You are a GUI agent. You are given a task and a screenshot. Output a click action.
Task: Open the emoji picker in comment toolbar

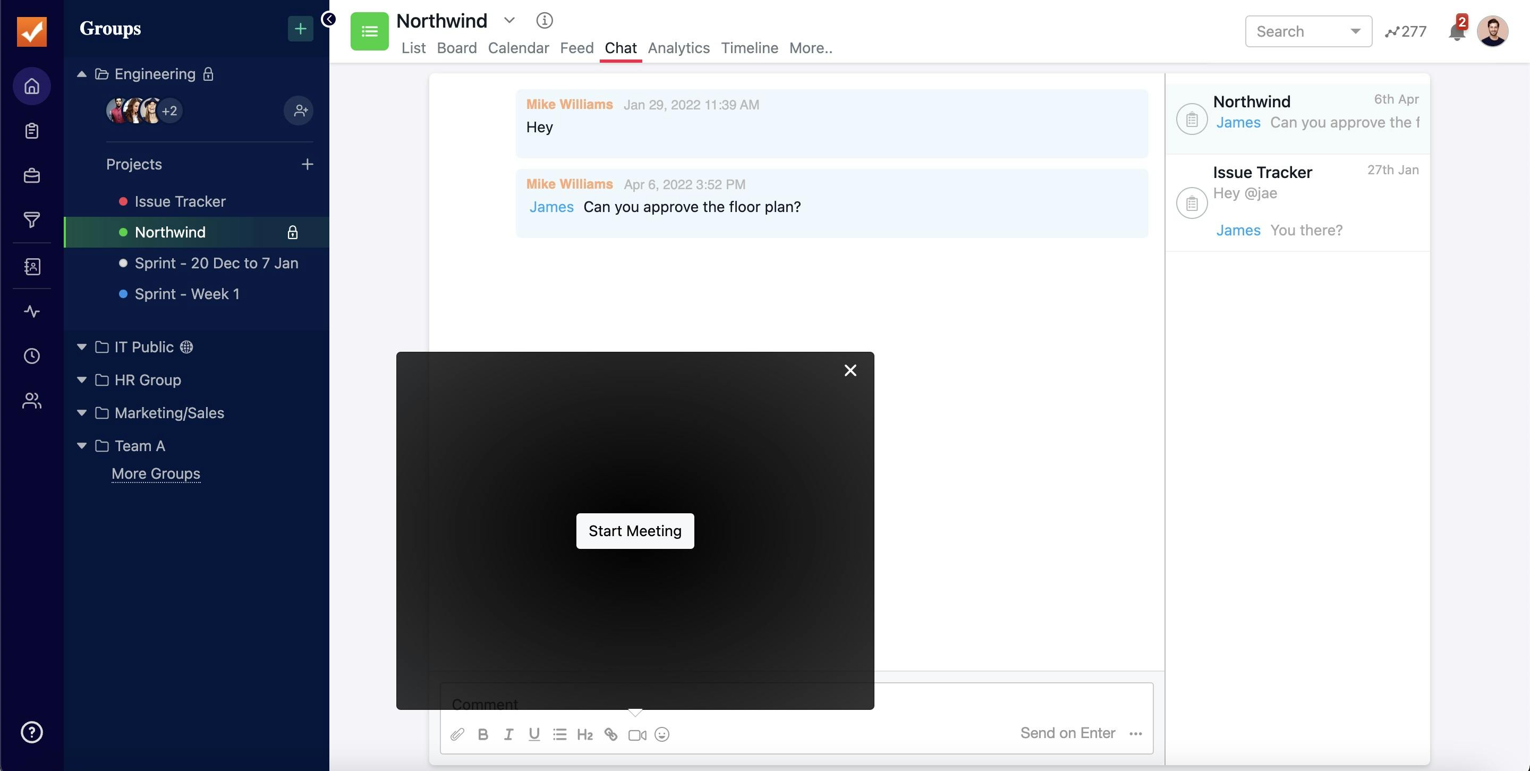[x=661, y=735]
